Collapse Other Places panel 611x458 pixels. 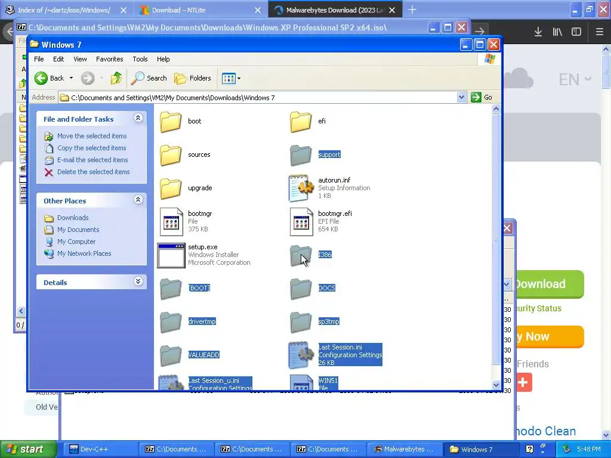[138, 200]
